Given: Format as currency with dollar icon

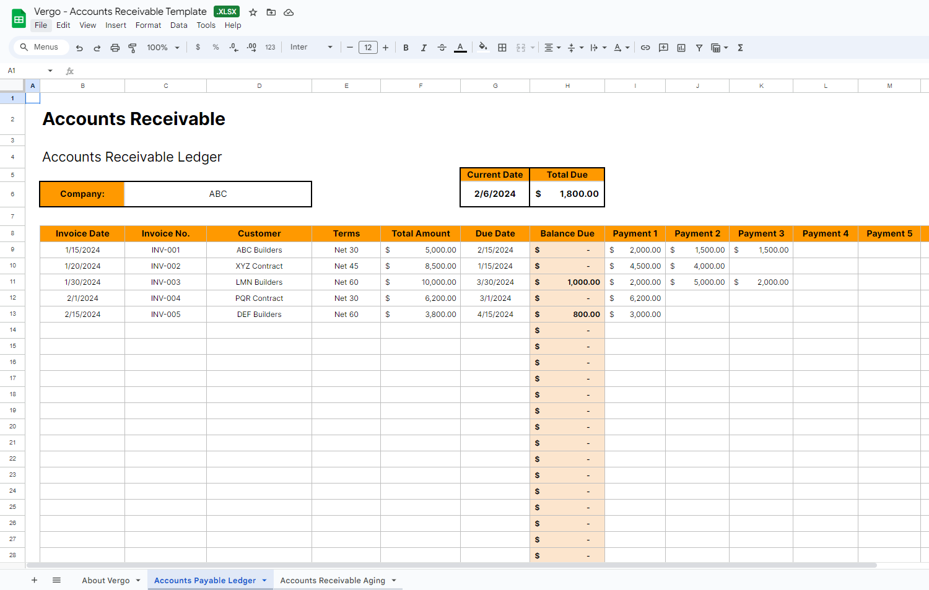Looking at the screenshot, I should coord(198,47).
